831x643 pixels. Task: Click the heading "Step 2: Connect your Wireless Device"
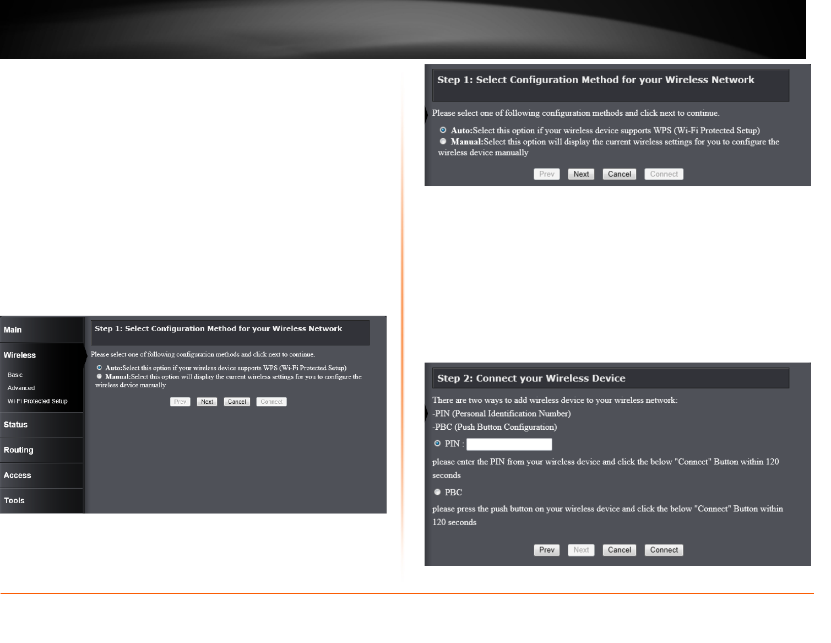[x=531, y=379]
